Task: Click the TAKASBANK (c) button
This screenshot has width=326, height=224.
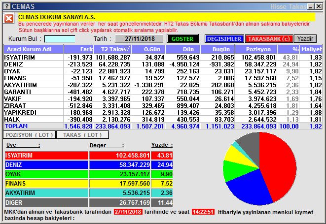Action: click(269, 39)
